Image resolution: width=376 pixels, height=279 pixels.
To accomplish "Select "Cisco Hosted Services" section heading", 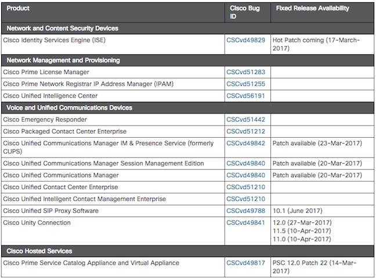I will click(x=39, y=251).
